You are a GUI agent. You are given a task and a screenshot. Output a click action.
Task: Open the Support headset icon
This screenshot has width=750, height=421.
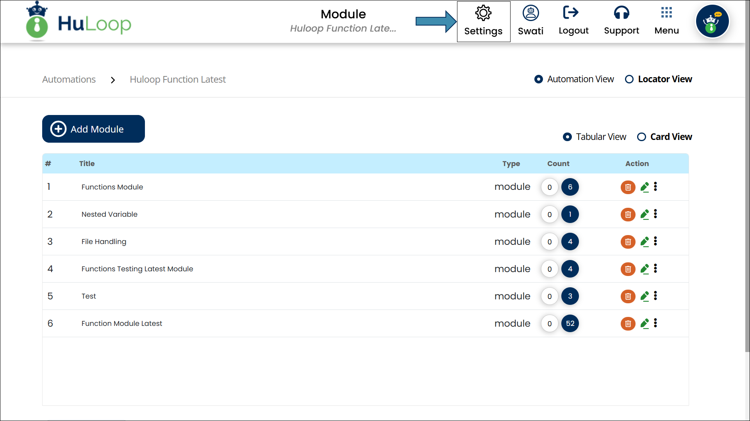coord(621,13)
